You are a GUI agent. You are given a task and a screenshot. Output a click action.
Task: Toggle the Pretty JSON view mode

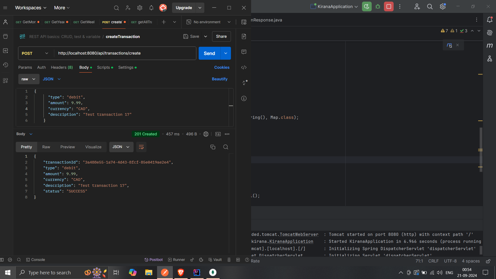(x=26, y=147)
